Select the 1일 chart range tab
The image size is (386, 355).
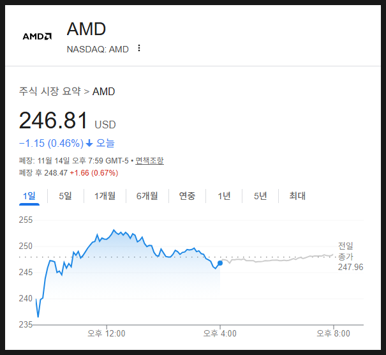coord(29,196)
